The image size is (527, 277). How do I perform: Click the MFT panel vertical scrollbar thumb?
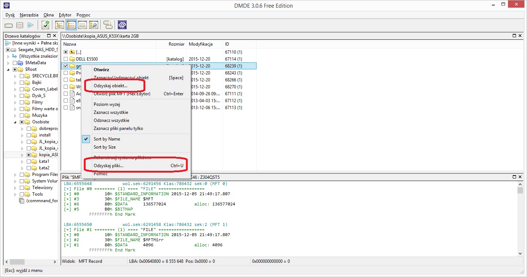(520, 191)
